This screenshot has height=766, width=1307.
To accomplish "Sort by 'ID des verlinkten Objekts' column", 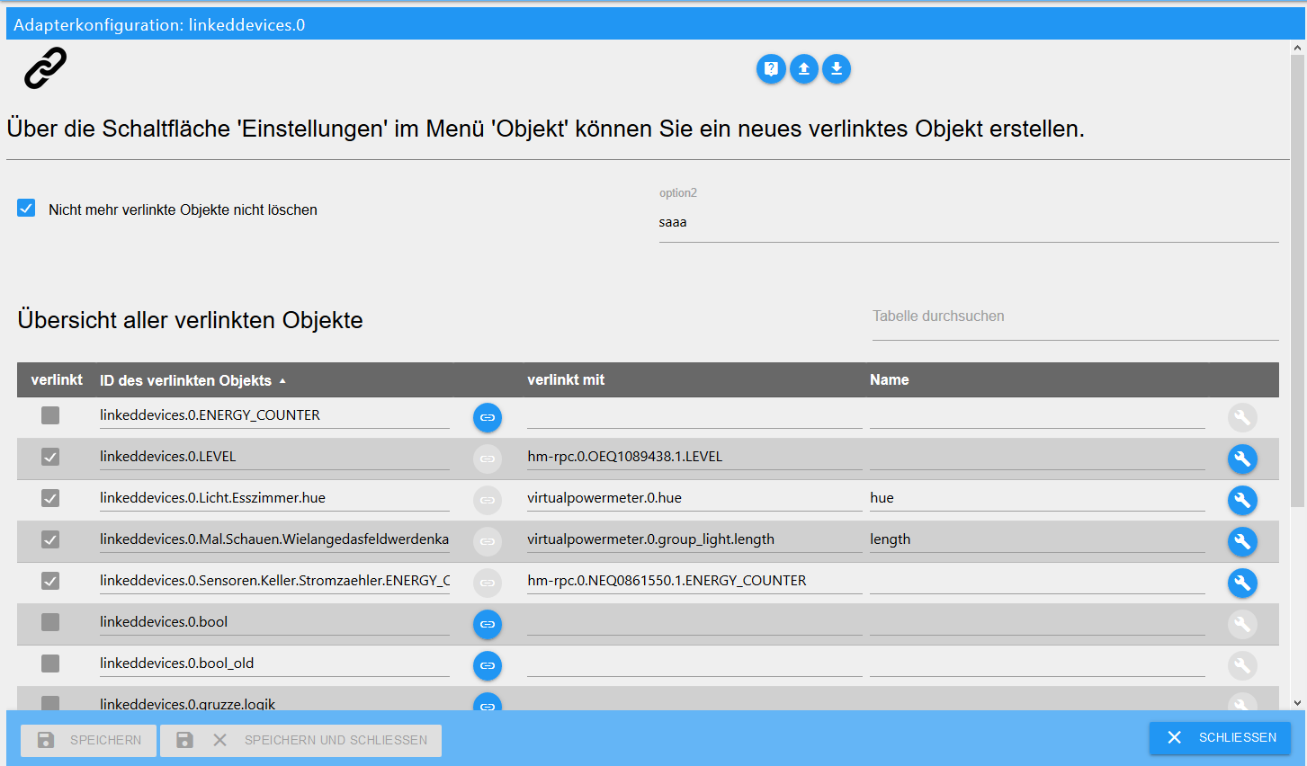I will 192,380.
